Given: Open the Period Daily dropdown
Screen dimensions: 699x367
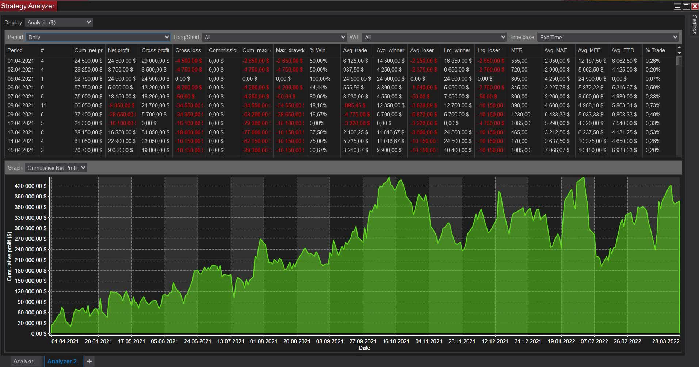Looking at the screenshot, I should [x=98, y=37].
